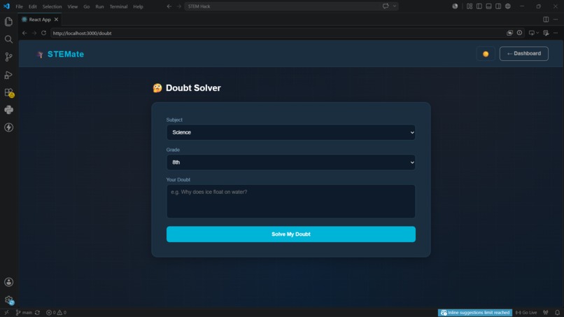
Task: Open editor more actions menu
Action: pos(556,20)
